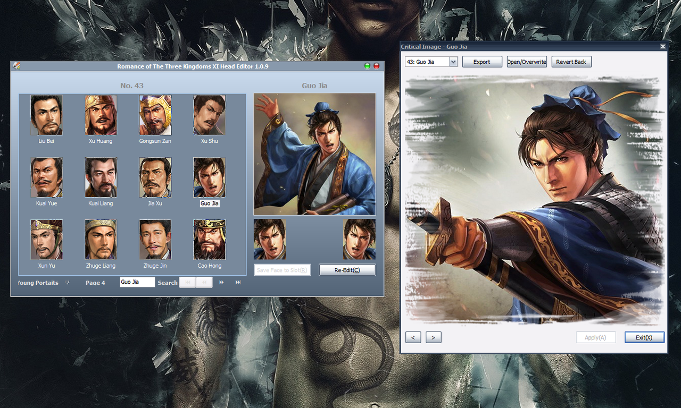Show previous critical image with < button
Screen dimensions: 681x408
[413, 337]
